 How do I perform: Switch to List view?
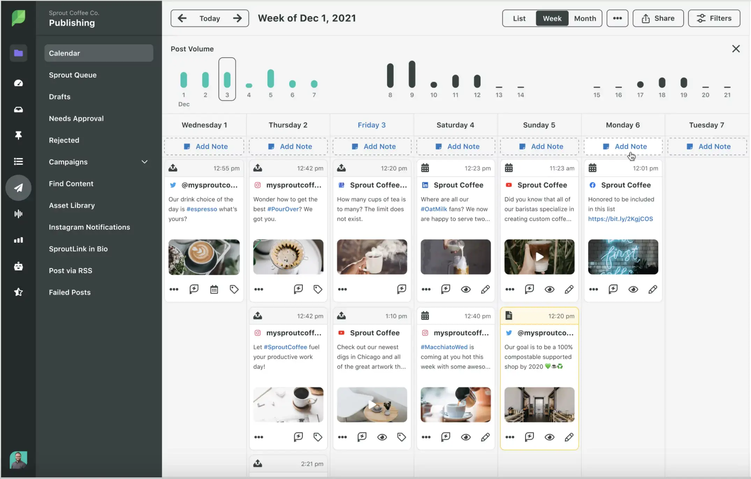pyautogui.click(x=519, y=18)
